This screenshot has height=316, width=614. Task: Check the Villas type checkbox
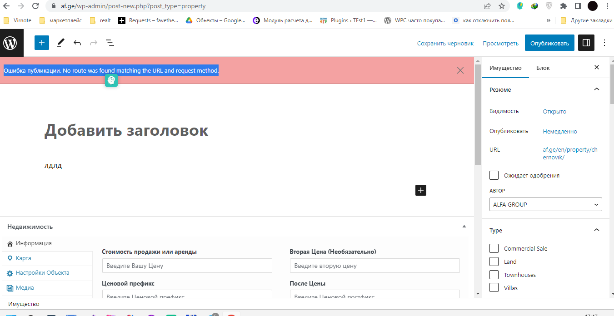[x=494, y=288]
